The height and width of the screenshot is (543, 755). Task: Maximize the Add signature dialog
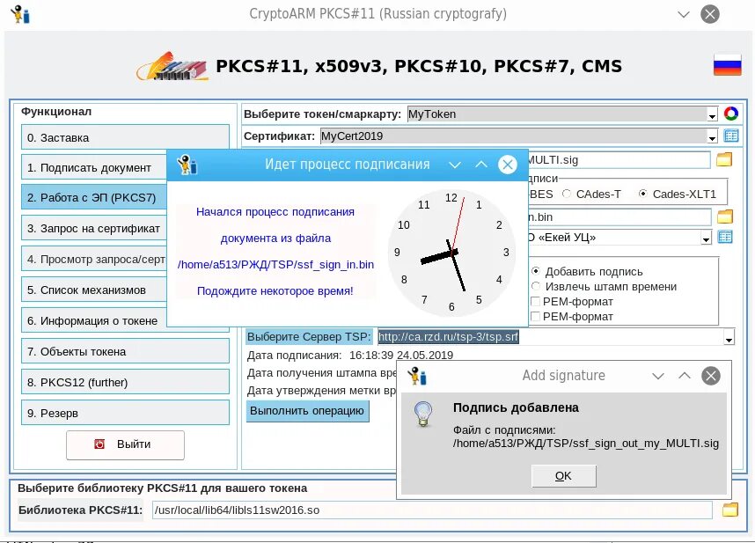685,376
